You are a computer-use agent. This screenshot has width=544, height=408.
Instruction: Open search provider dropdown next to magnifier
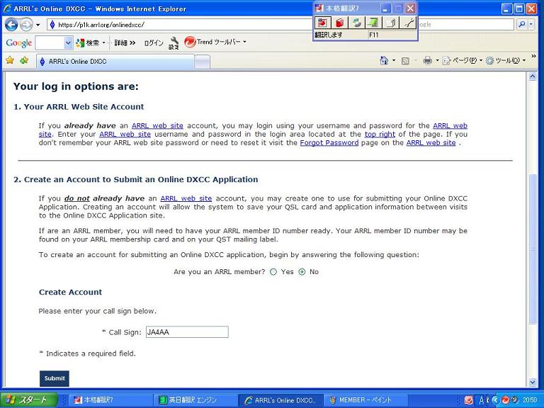[531, 24]
